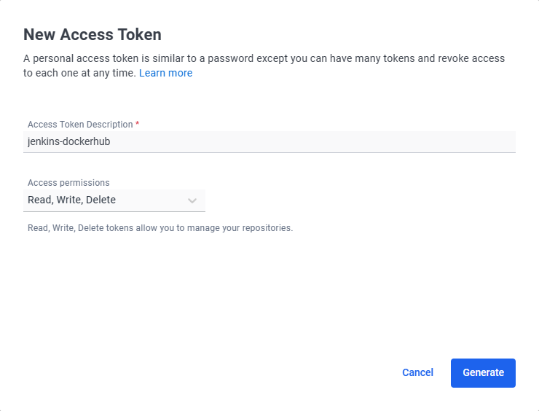Screen dimensions: 539x411
Task: Click the Generate button
Action: pyautogui.click(x=483, y=373)
